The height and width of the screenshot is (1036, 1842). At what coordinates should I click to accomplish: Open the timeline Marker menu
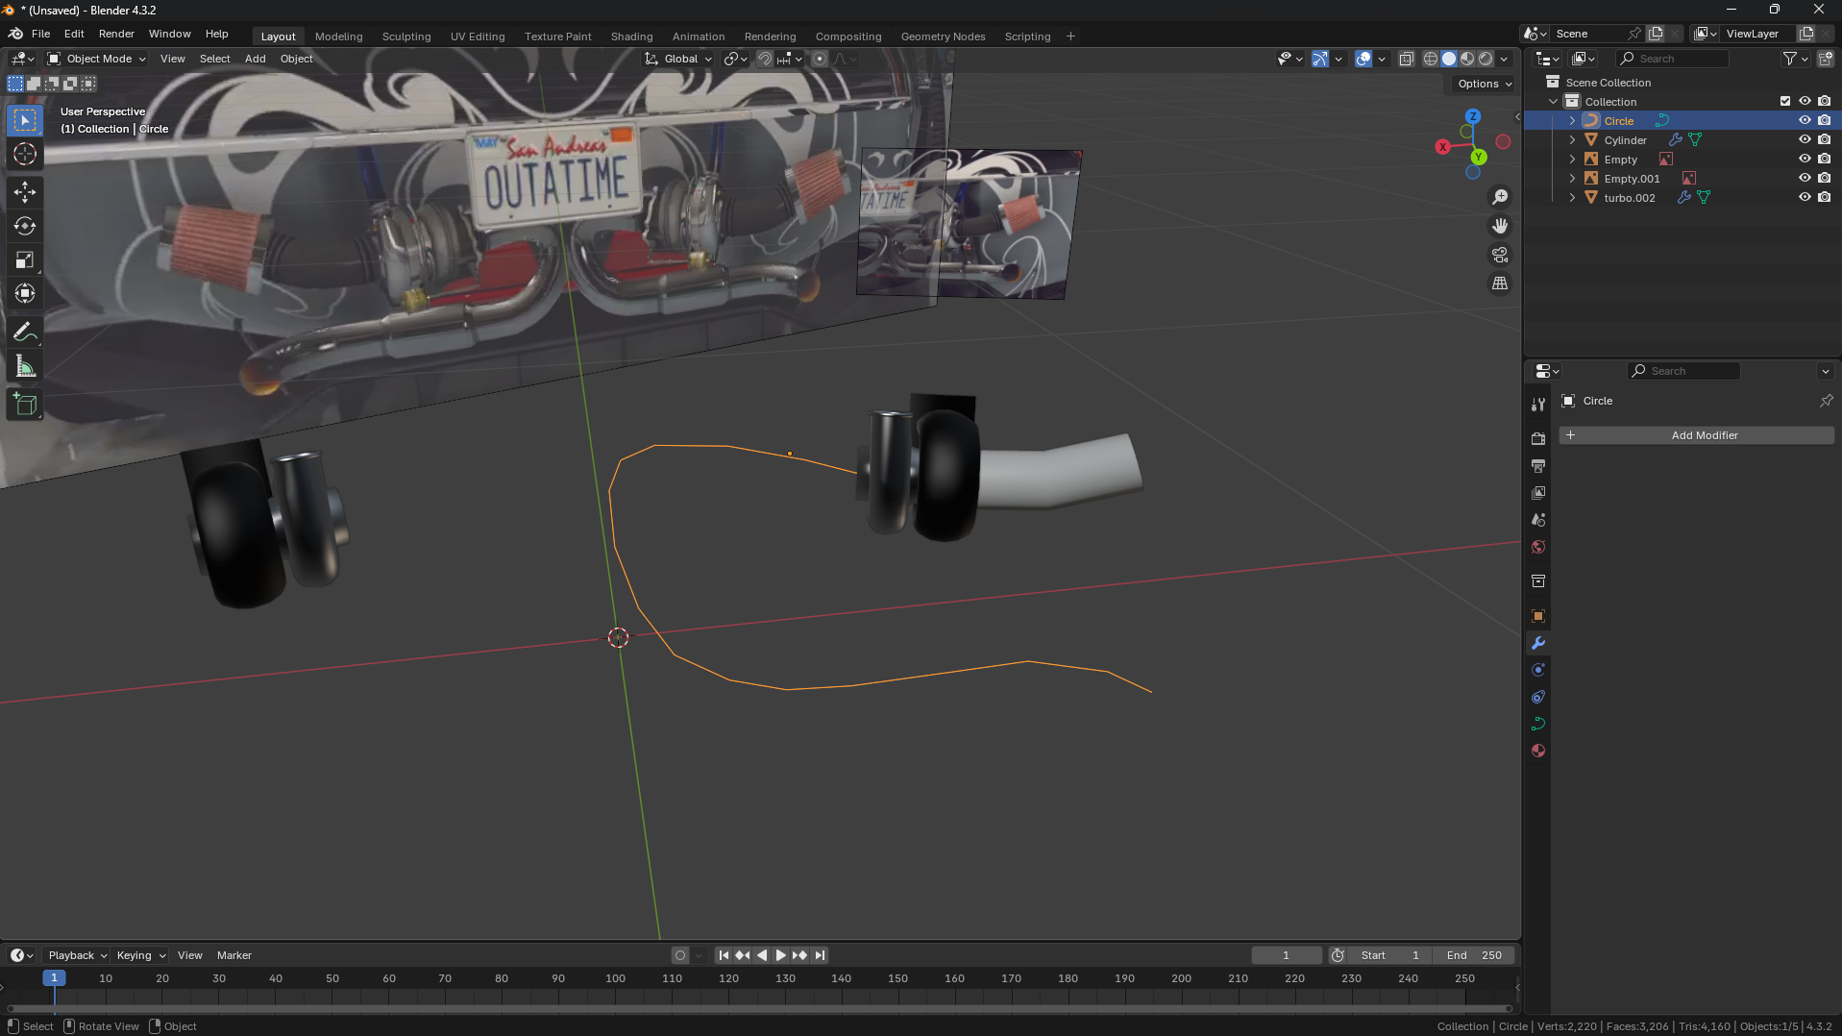click(233, 955)
